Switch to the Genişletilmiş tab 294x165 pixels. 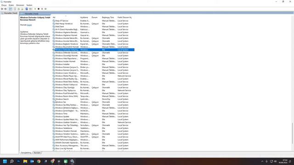pyautogui.click(x=26, y=153)
